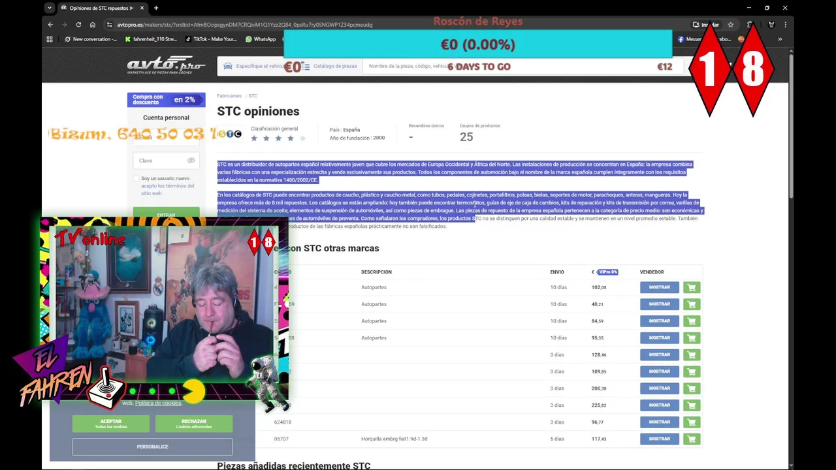Close the Opiniones de STC repuestos tab

click(142, 8)
